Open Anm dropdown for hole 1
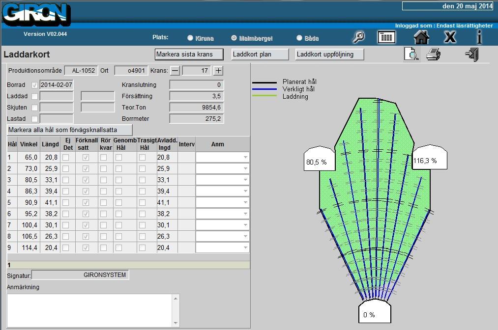Screen dimensions: 498x330 point(245,157)
